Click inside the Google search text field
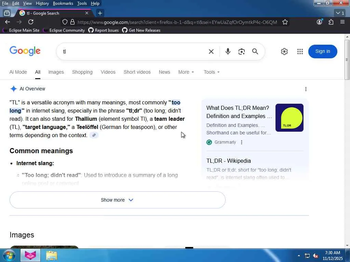350x262 pixels. point(134,52)
